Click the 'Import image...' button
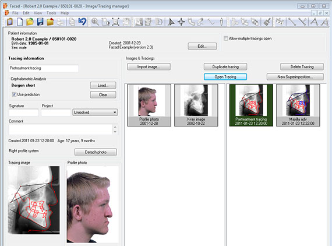332x246 pixels. click(149, 66)
